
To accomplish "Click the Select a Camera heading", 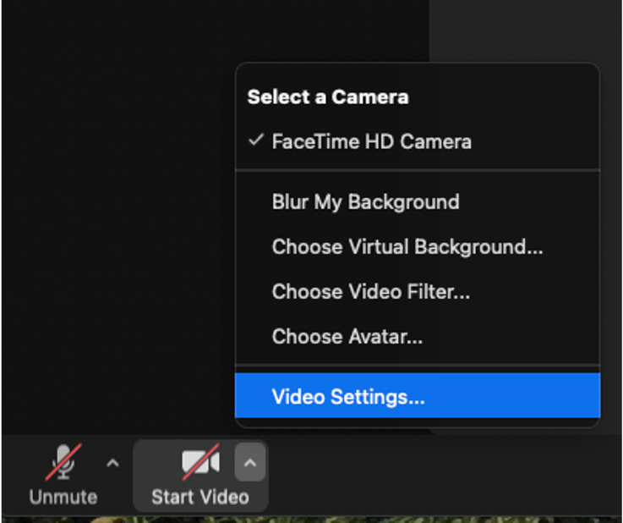I will [x=328, y=97].
